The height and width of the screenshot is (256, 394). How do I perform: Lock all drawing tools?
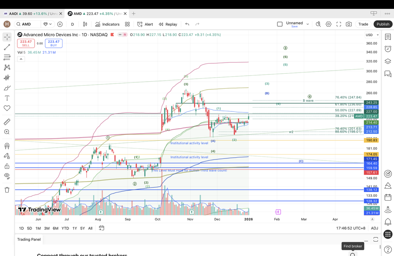click(x=7, y=166)
